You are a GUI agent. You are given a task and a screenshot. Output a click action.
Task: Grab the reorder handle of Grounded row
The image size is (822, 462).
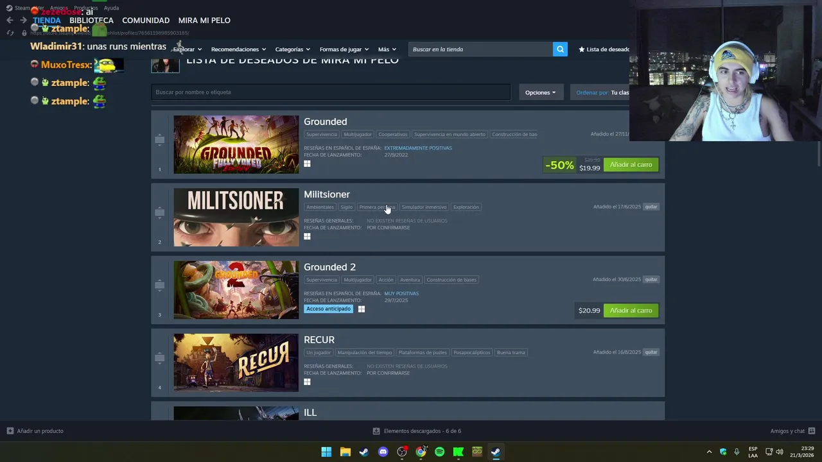159,139
